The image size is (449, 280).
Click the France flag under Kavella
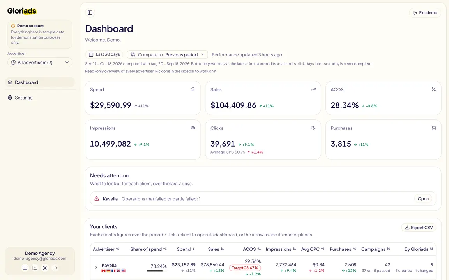tap(113, 271)
